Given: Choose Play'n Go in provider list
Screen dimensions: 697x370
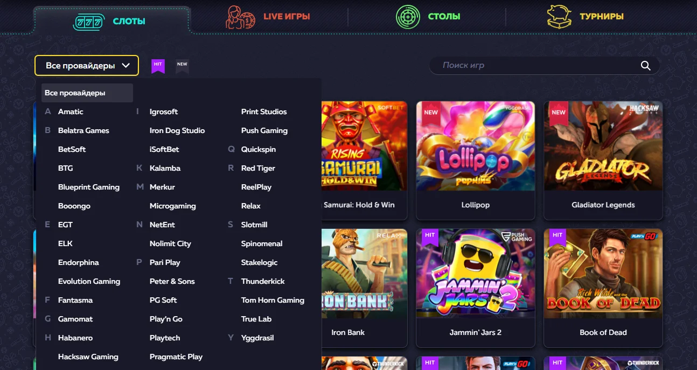Looking at the screenshot, I should 166,319.
